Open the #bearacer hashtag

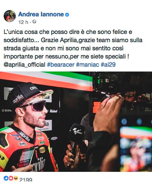(61, 65)
